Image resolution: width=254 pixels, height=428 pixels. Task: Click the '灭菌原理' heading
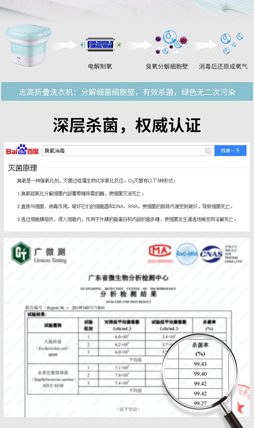coord(23,168)
